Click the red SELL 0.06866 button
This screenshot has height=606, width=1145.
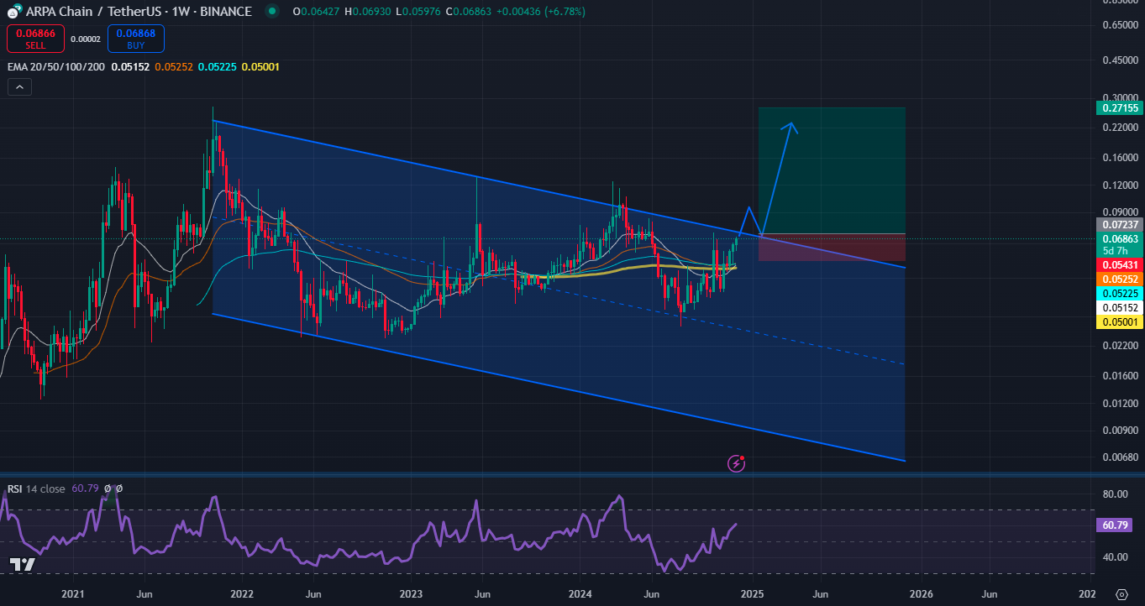[36, 39]
